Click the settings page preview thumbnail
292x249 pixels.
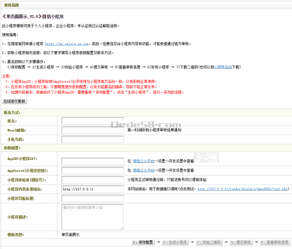[206, 157]
